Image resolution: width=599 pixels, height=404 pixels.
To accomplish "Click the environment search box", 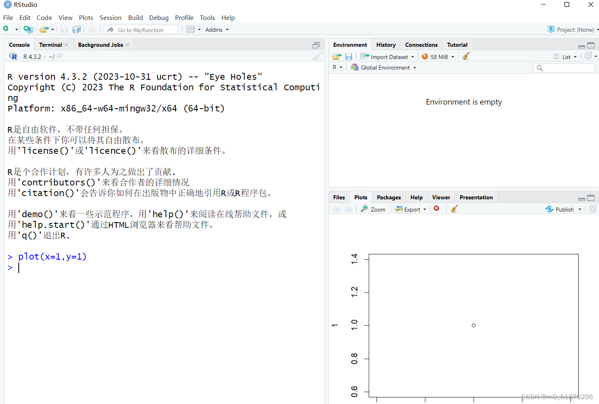I will 564,68.
